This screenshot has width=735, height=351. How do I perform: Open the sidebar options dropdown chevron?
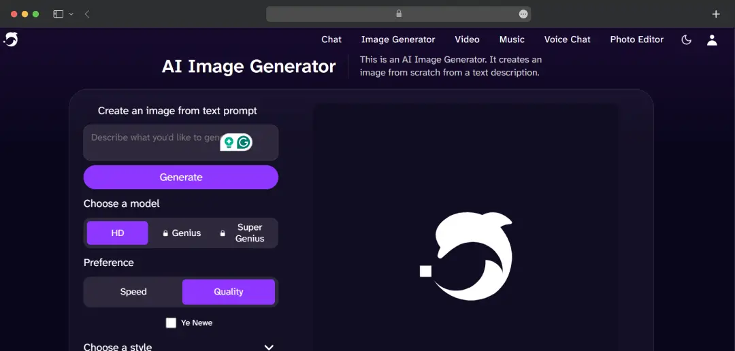click(71, 14)
